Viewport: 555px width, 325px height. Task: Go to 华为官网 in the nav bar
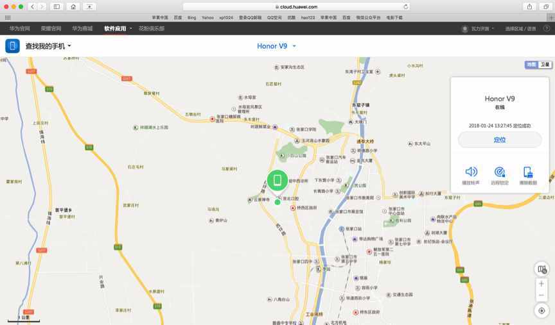(20, 29)
